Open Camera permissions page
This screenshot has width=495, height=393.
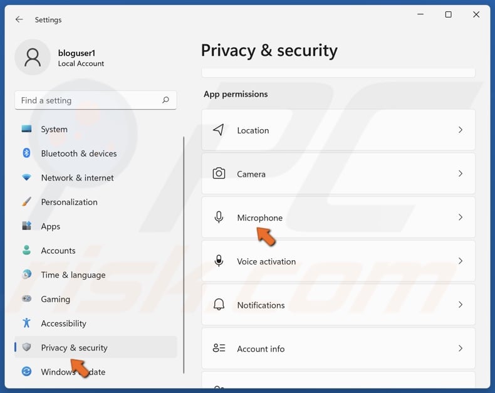point(338,174)
